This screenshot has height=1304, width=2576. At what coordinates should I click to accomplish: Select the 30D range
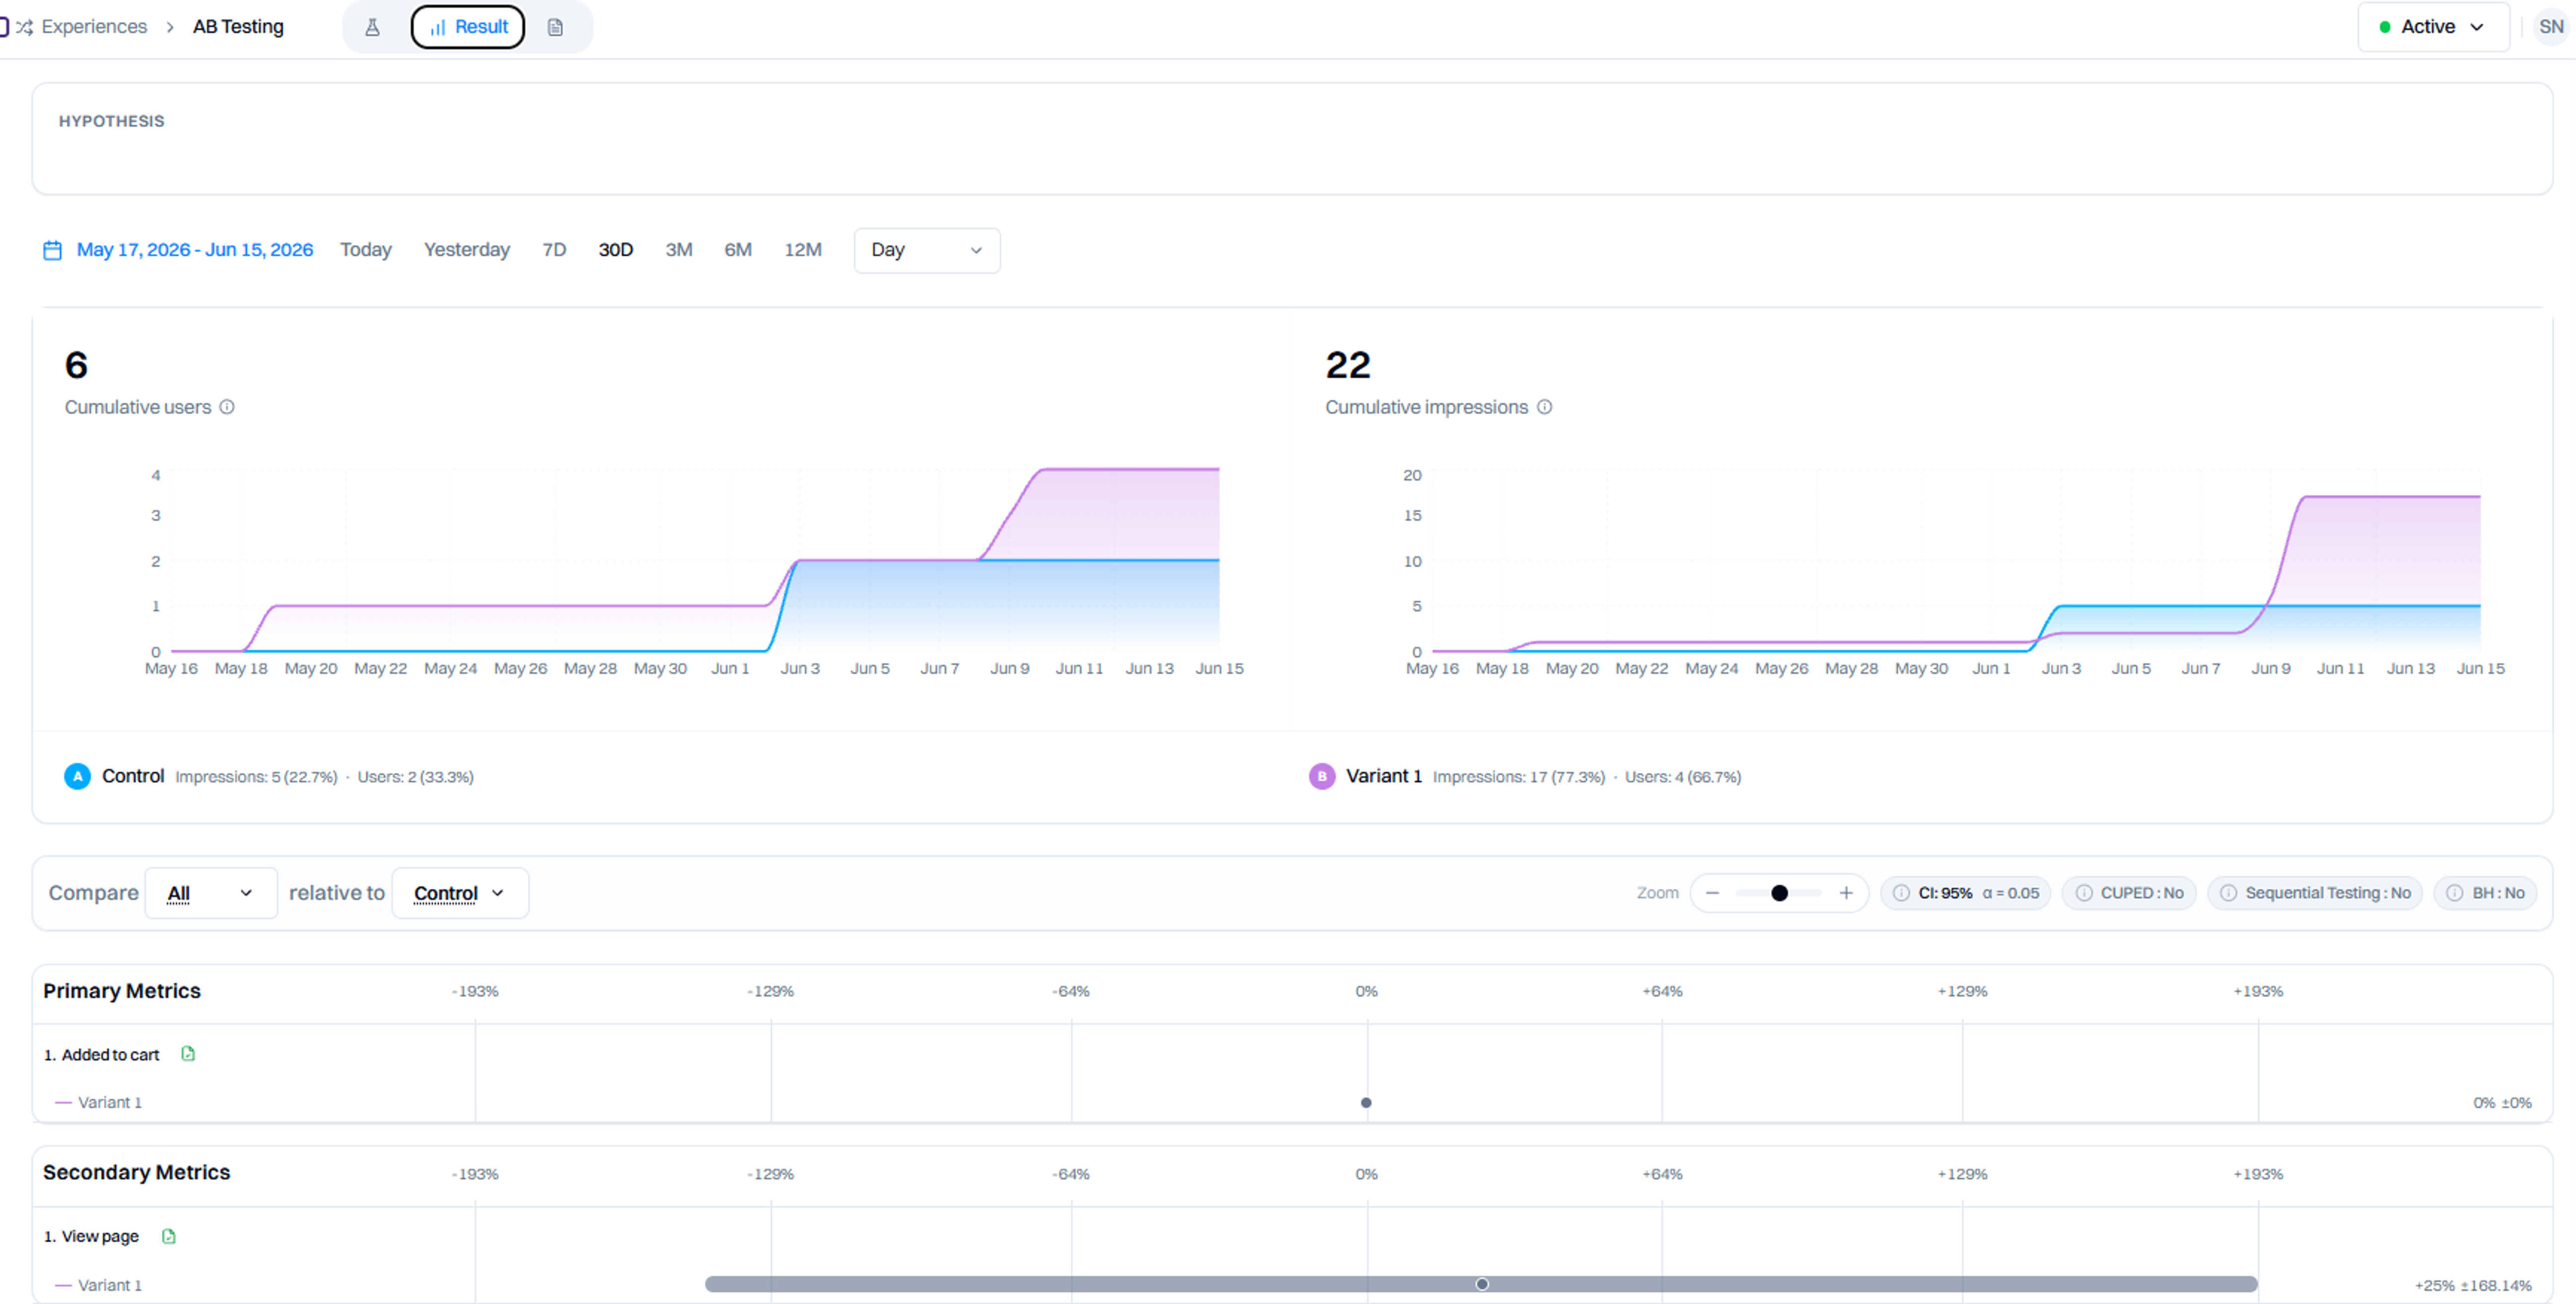click(x=616, y=250)
